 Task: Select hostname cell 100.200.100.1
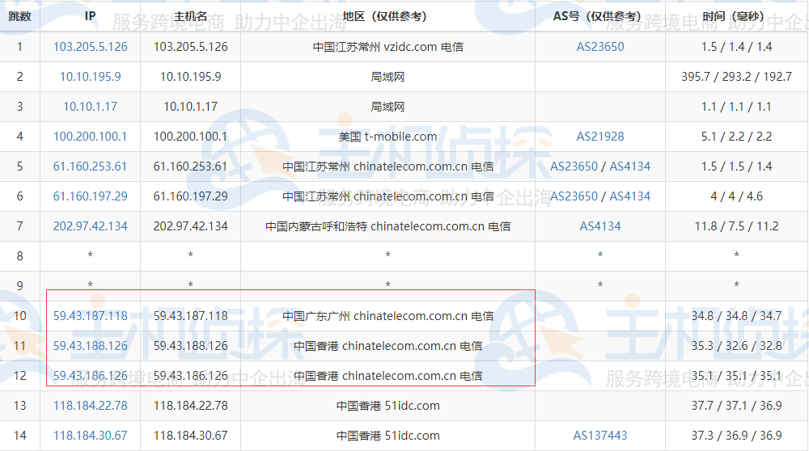190,137
